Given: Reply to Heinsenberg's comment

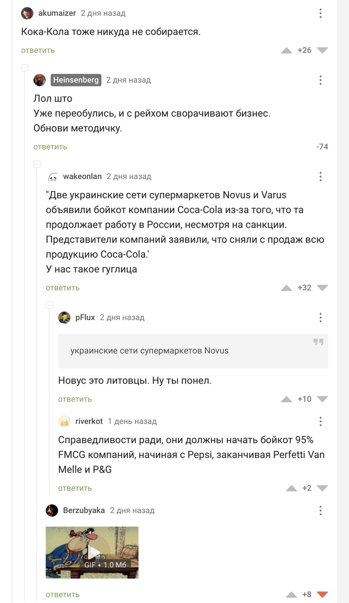Looking at the screenshot, I should [x=50, y=147].
